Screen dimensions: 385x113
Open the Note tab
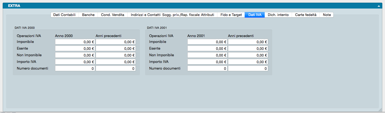(327, 15)
